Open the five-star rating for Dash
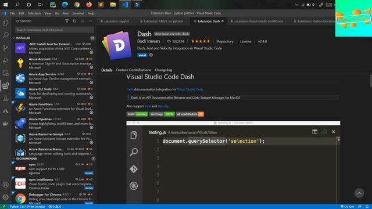This screenshot has height=209, width=372. point(201,41)
